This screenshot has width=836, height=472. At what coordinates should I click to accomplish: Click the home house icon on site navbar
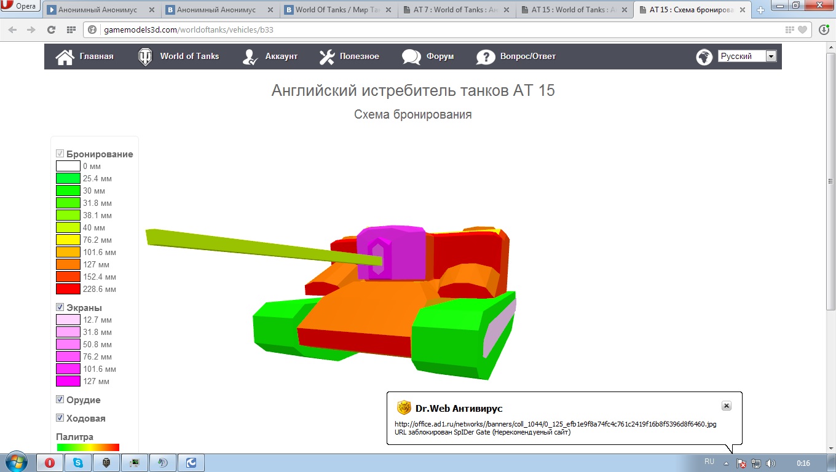[x=65, y=57]
